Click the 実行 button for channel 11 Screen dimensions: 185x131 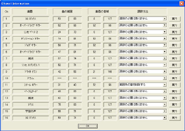[x=175, y=85]
